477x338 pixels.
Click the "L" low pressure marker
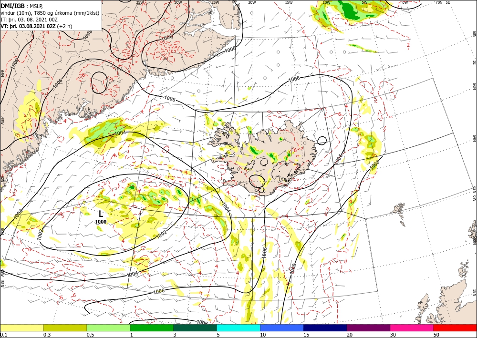101,214
